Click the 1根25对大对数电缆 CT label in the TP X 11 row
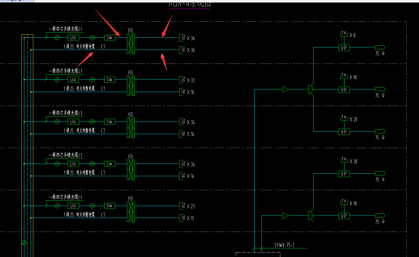419x257 pixels. coord(84,215)
